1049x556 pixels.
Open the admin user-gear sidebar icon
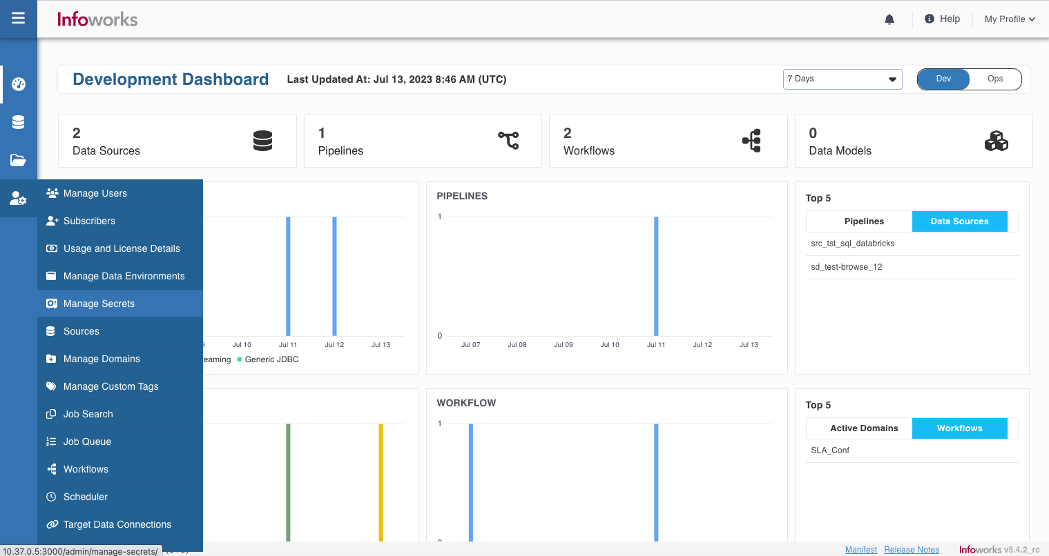19,199
